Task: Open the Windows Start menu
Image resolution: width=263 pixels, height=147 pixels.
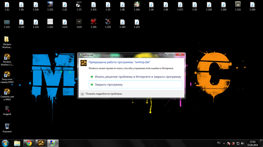Action: 5,143
